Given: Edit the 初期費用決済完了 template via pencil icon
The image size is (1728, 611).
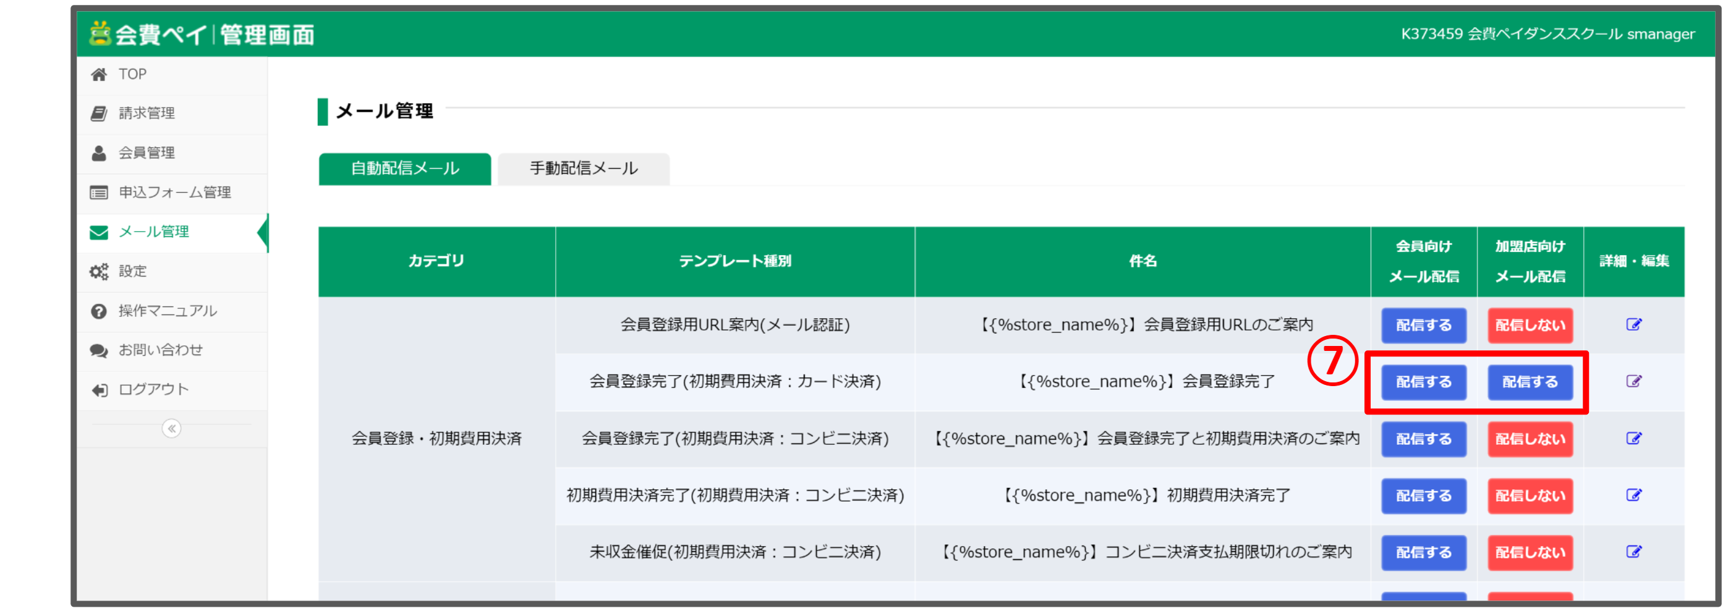Looking at the screenshot, I should (x=1635, y=495).
